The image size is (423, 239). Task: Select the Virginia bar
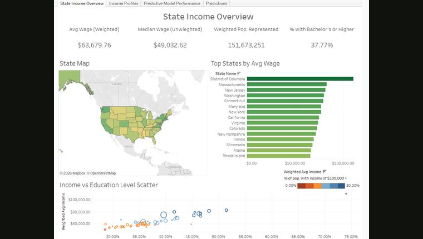click(x=282, y=123)
